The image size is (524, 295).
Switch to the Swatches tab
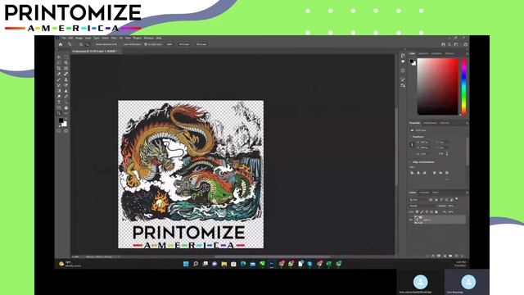click(x=423, y=53)
